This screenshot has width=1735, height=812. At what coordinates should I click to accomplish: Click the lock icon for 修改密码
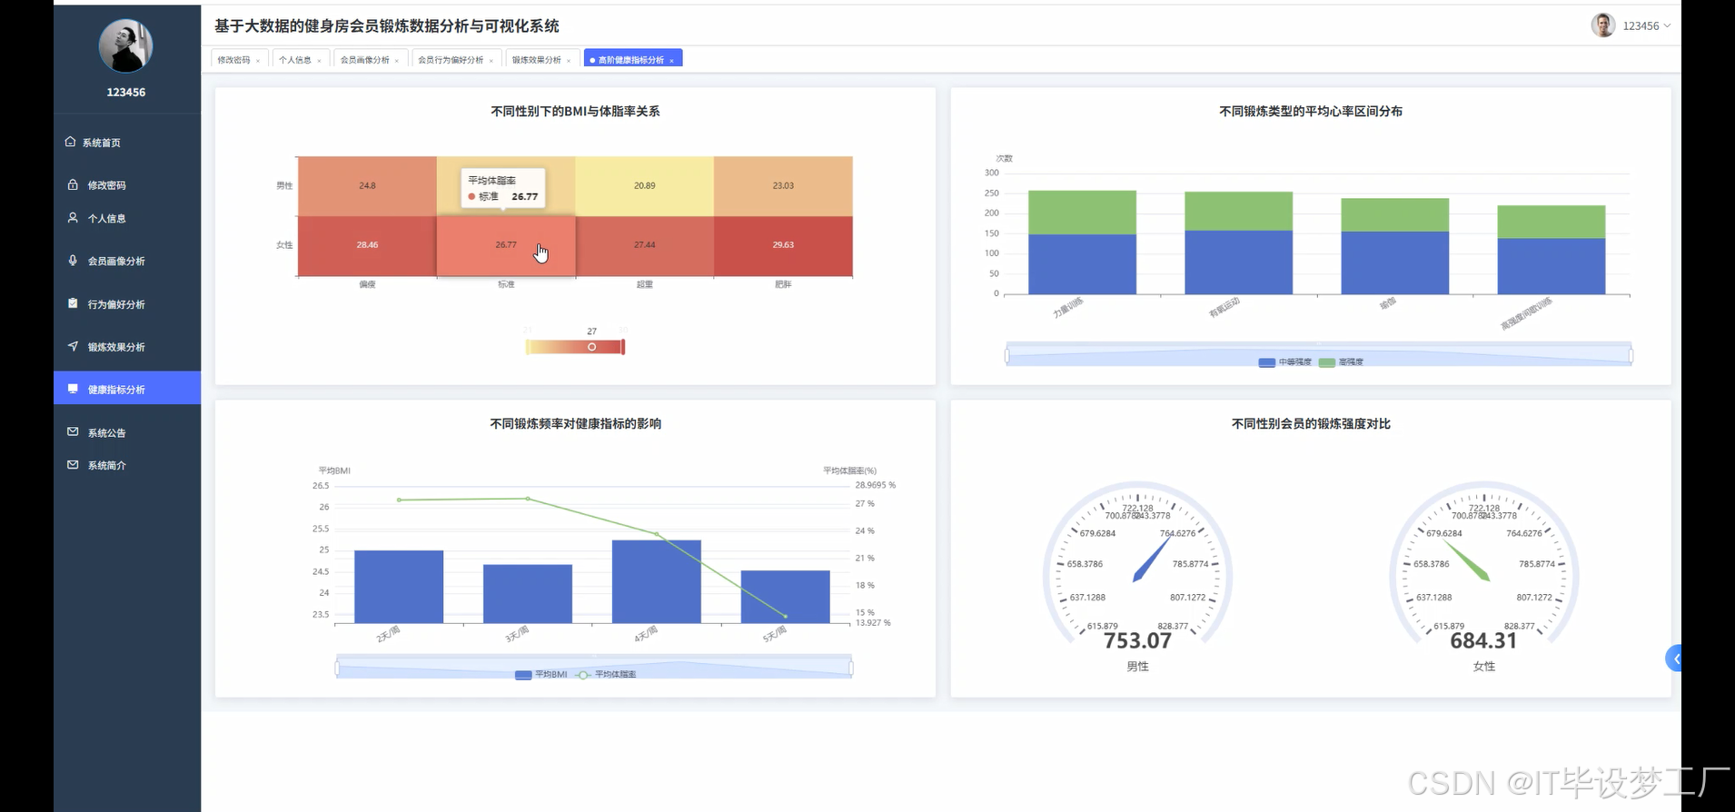(73, 184)
